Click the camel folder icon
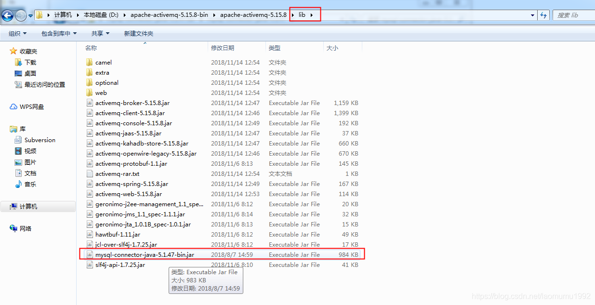Screen dimensions: 595x305 coord(89,62)
